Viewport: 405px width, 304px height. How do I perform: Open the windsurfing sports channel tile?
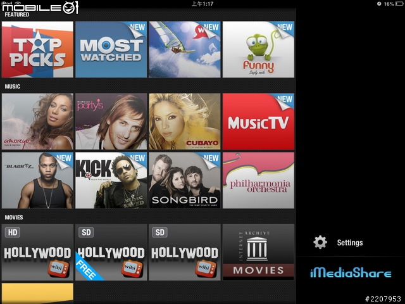click(185, 49)
